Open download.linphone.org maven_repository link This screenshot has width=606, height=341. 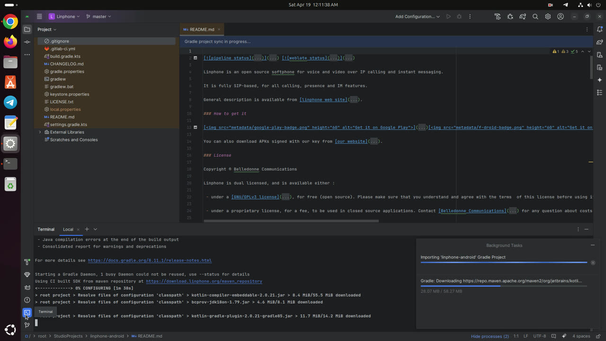(x=204, y=281)
